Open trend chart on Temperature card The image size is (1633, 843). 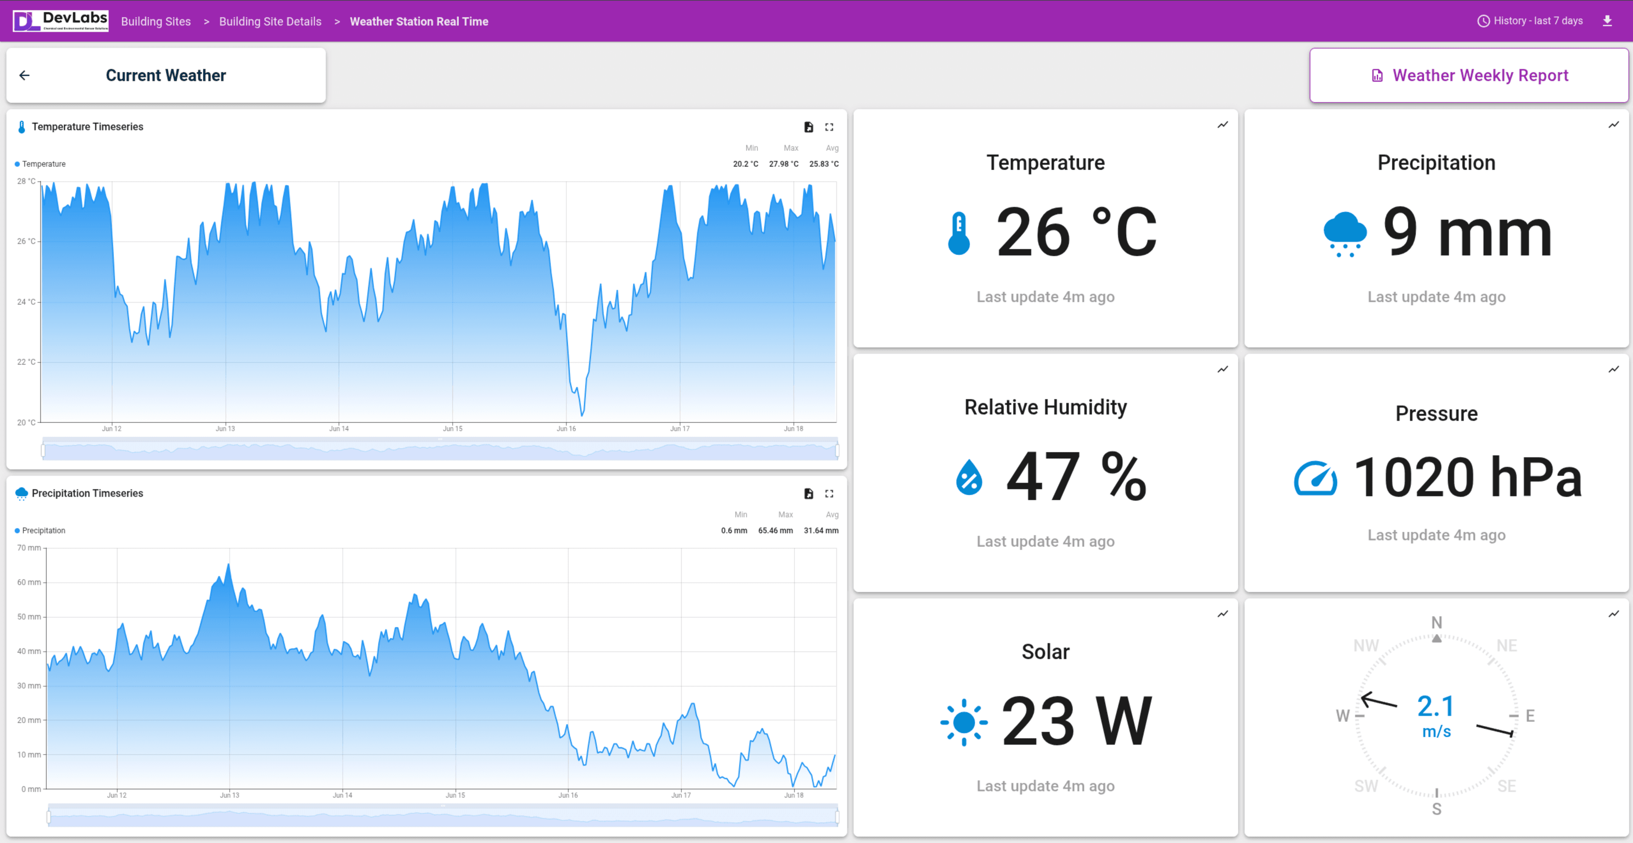[1223, 125]
